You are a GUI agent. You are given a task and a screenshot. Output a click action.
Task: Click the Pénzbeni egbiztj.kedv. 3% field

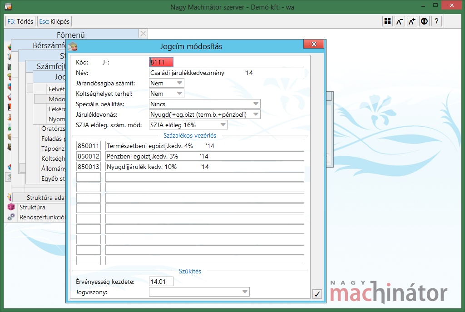pos(205,156)
